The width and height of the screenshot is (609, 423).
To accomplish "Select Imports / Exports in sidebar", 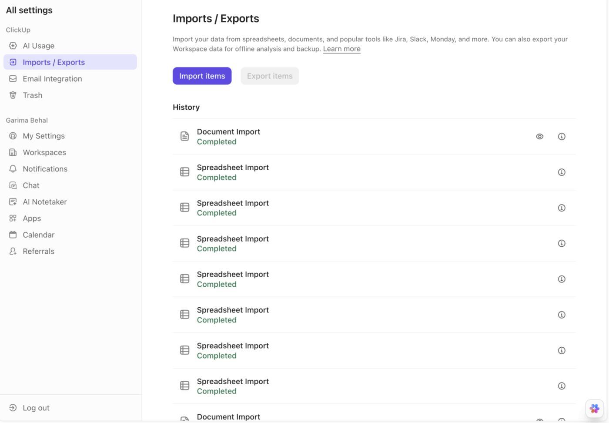I will [x=54, y=62].
